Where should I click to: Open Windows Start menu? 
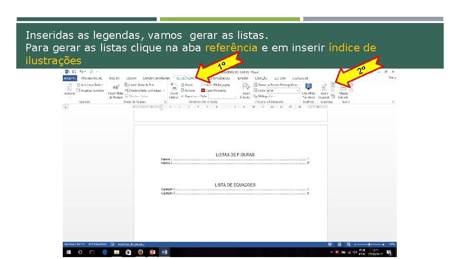[x=69, y=252]
